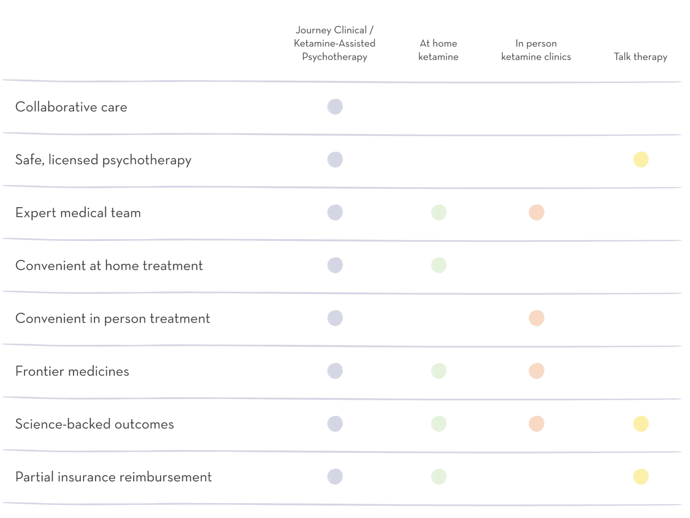Select the Journey Clinical column header

335,43
